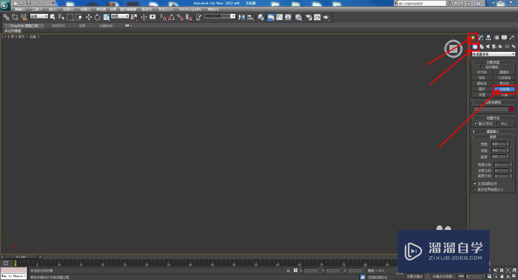The width and height of the screenshot is (518, 280).
Task: Open MAXScript(M) menu
Action: click(x=190, y=9)
